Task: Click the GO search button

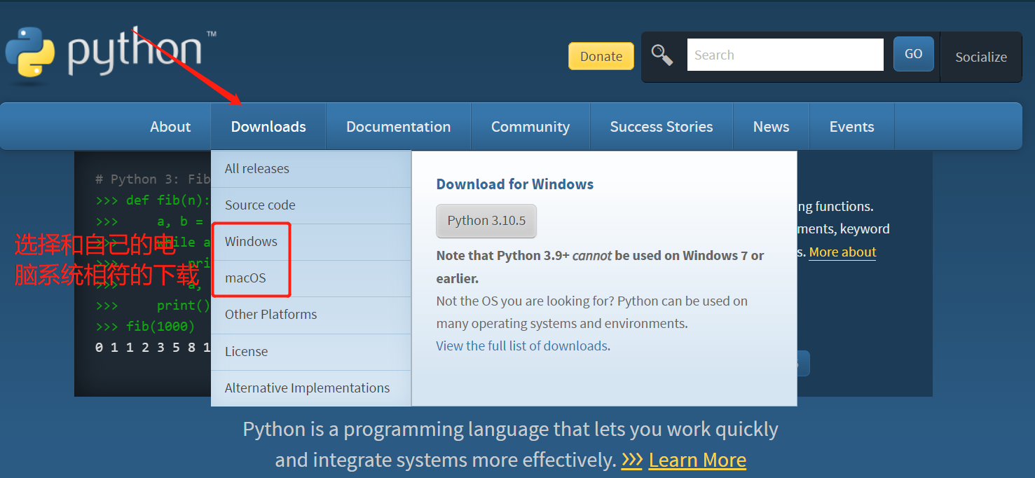Action: pyautogui.click(x=914, y=54)
